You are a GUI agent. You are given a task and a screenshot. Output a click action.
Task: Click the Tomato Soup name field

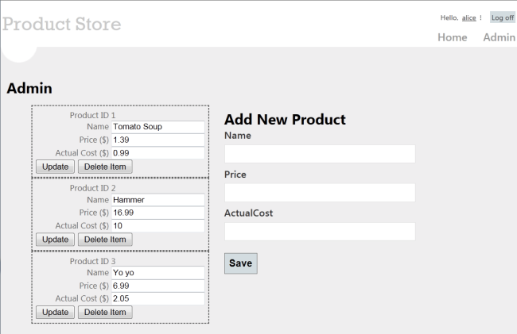[x=157, y=127]
